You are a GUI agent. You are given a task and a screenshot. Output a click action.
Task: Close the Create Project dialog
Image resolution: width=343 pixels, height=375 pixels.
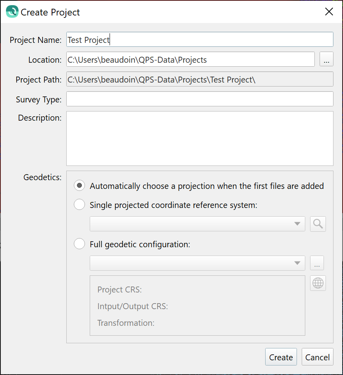(329, 12)
